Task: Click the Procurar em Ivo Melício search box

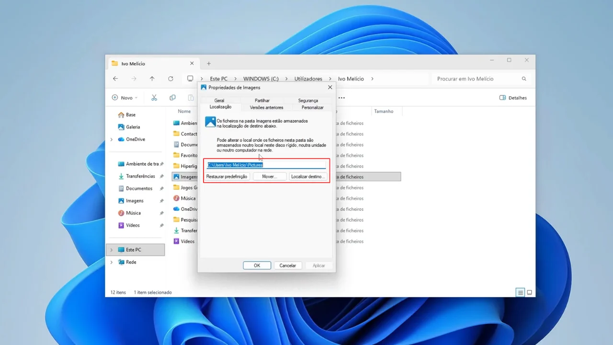Action: (x=480, y=79)
